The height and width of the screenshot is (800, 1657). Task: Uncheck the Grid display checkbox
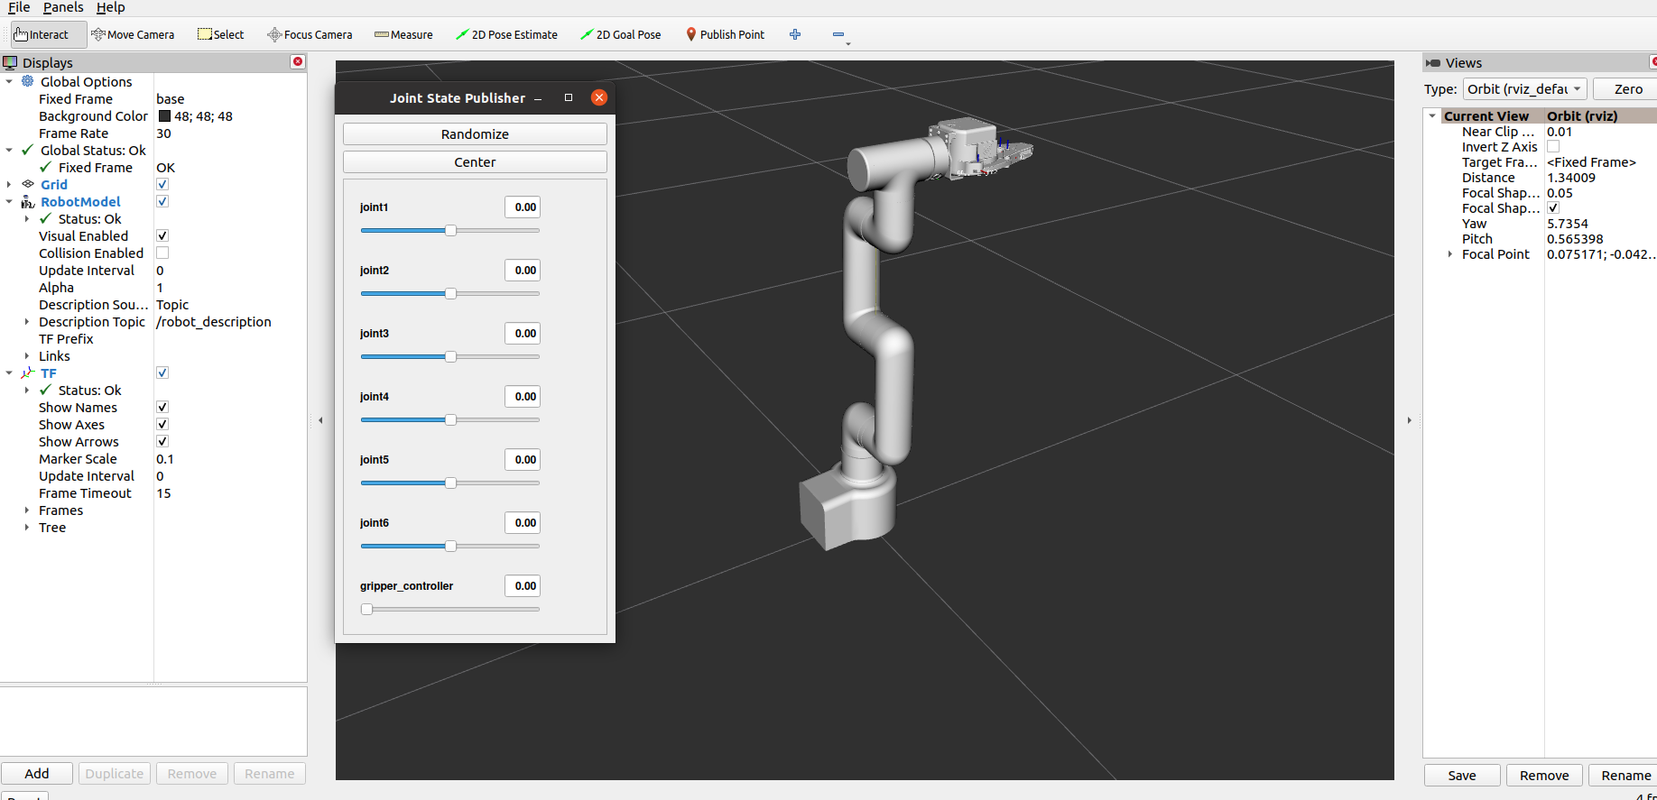[162, 185]
